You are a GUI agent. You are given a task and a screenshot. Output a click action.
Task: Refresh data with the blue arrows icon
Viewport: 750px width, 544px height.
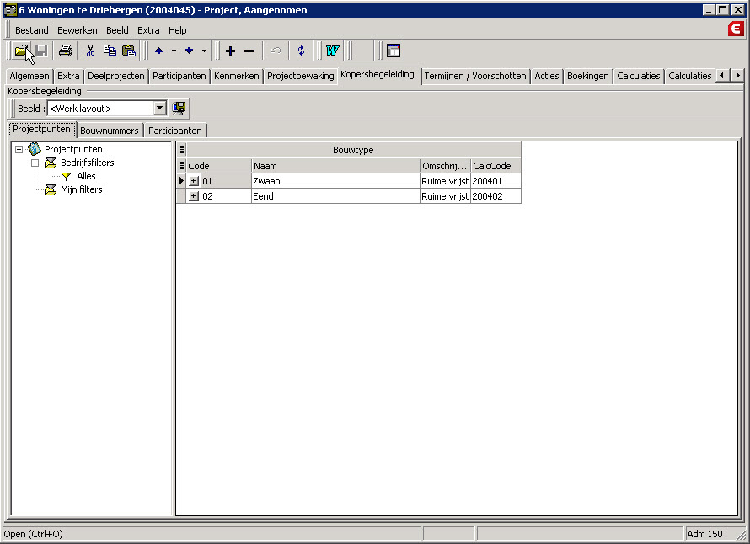coord(302,51)
